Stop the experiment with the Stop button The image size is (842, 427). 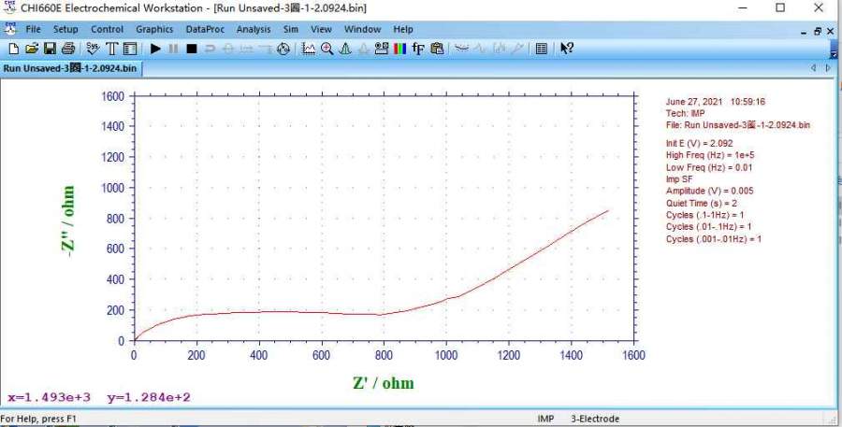(x=191, y=49)
